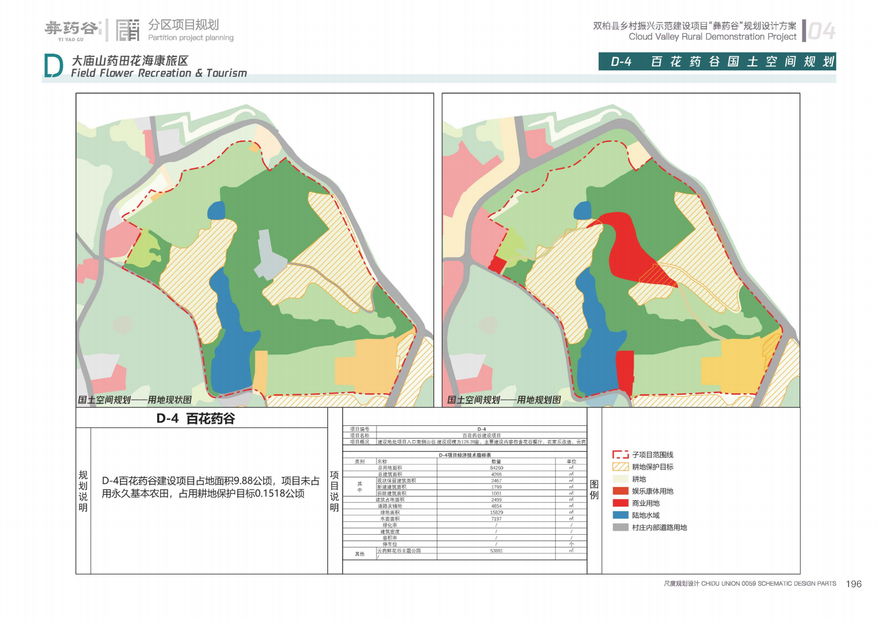Click the gray 04 chapter number

[x=821, y=32]
